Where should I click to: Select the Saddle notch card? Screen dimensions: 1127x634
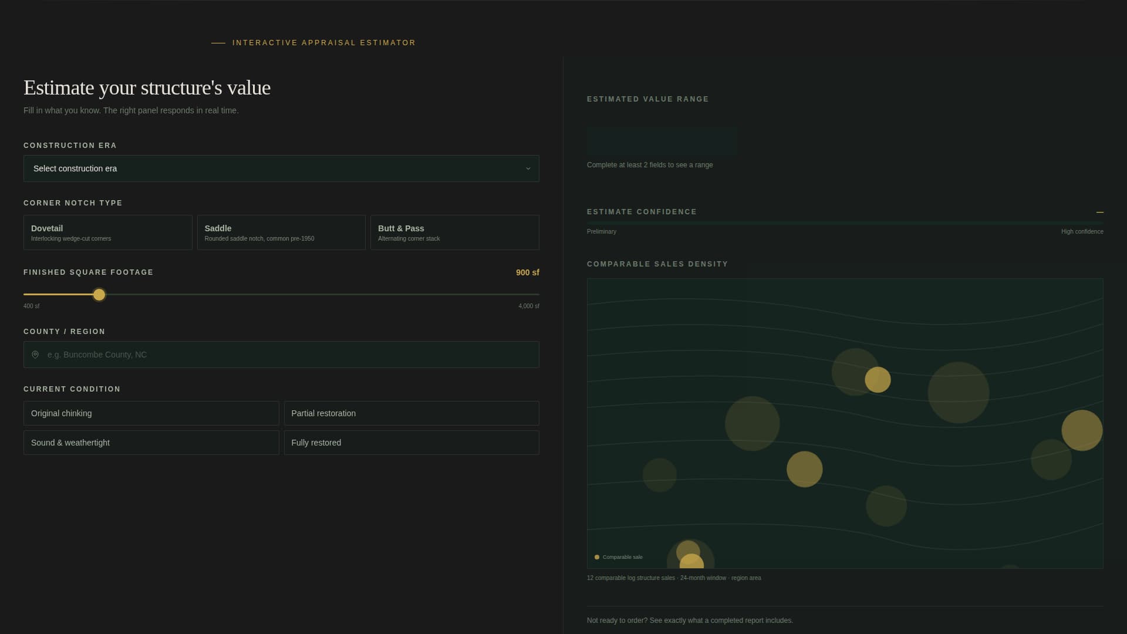click(x=281, y=232)
